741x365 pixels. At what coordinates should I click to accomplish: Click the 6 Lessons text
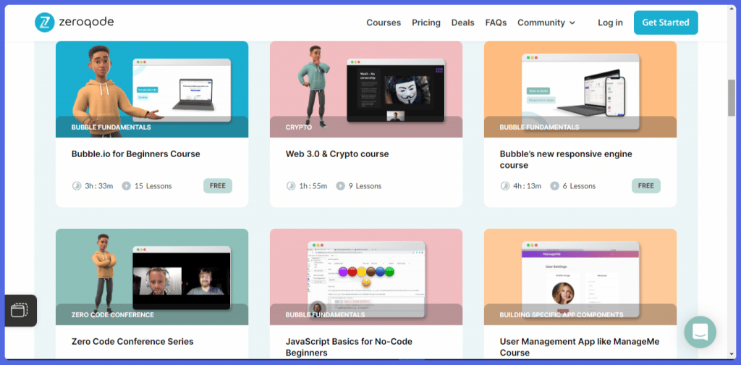pos(579,186)
